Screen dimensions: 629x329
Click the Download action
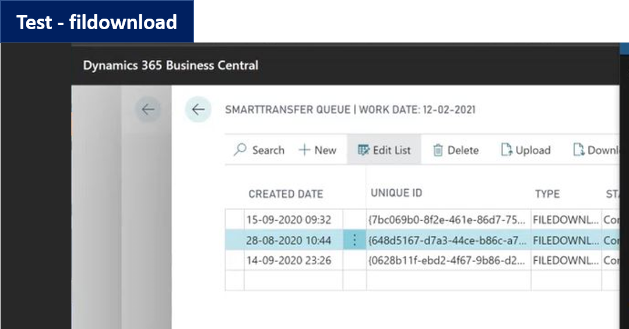pyautogui.click(x=596, y=150)
